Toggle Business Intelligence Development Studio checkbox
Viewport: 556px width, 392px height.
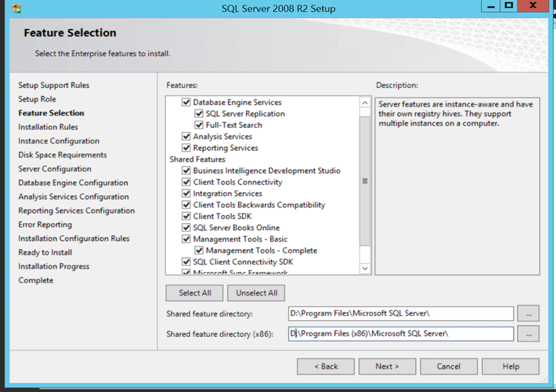(x=186, y=171)
